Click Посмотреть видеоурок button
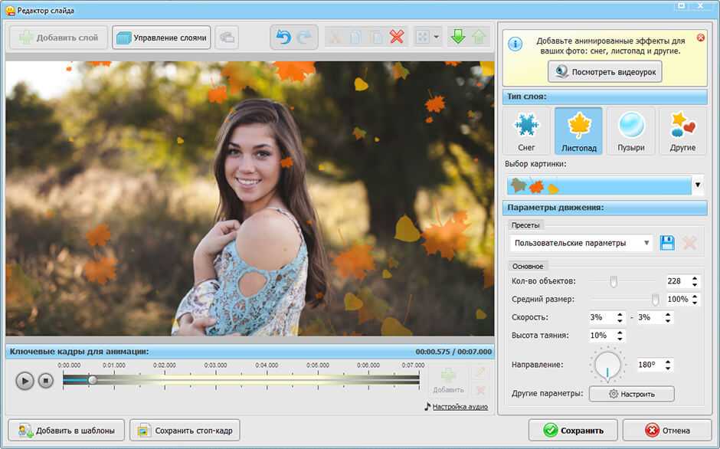The height and width of the screenshot is (449, 720). click(605, 71)
